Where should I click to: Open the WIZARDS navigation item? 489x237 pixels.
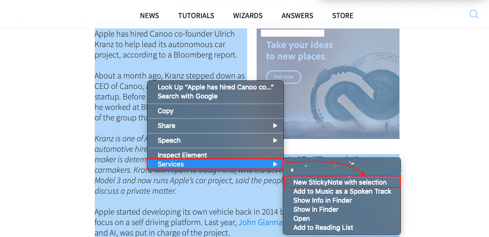click(248, 16)
